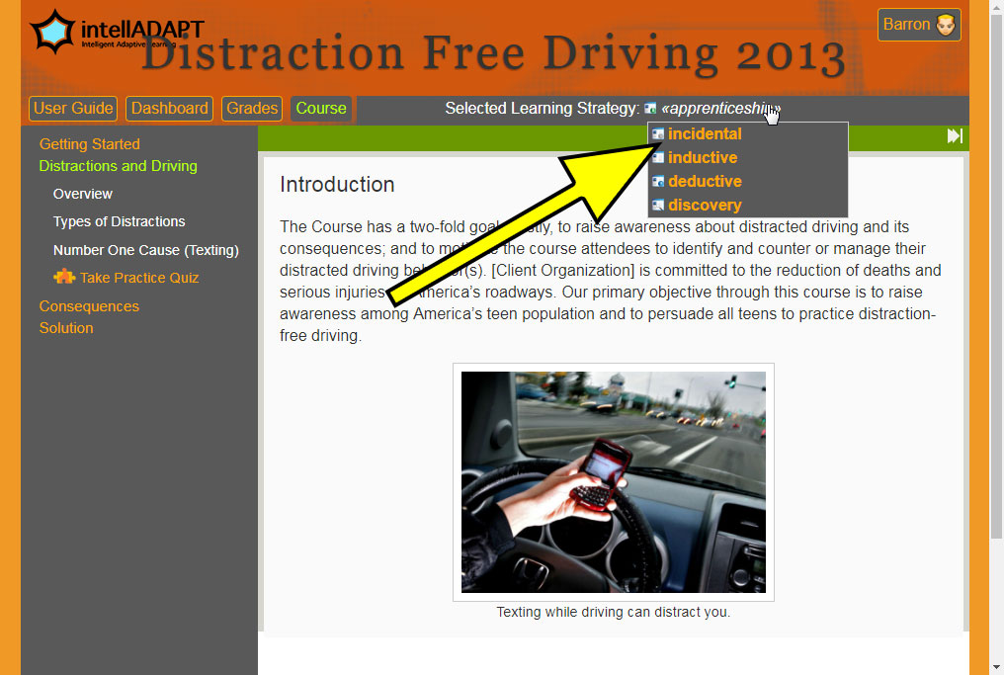Image resolution: width=1004 pixels, height=675 pixels.
Task: Click the puzzle piece quiz icon
Action: tap(64, 277)
